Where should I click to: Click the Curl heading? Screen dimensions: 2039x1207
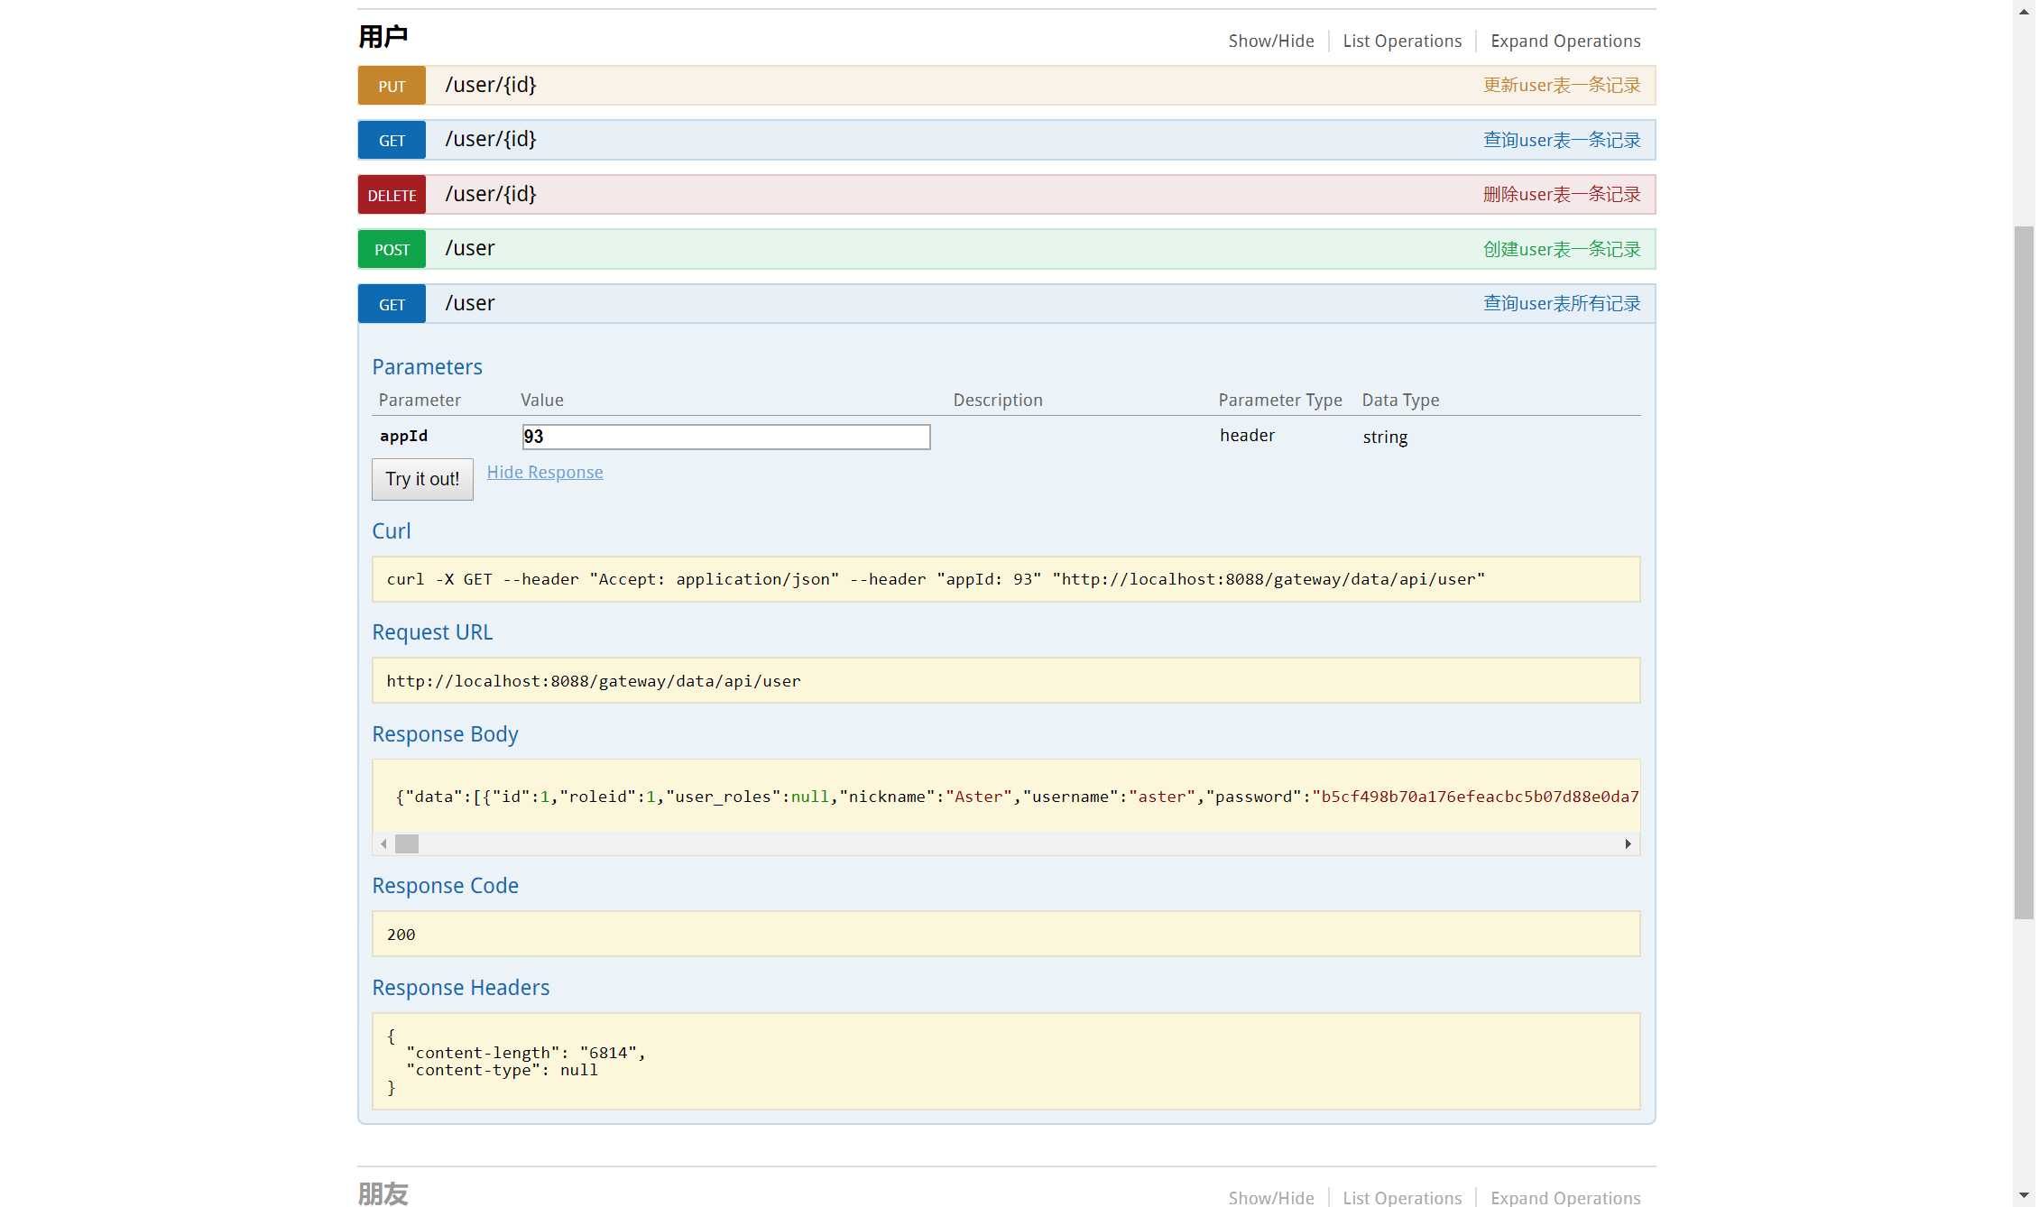point(391,531)
